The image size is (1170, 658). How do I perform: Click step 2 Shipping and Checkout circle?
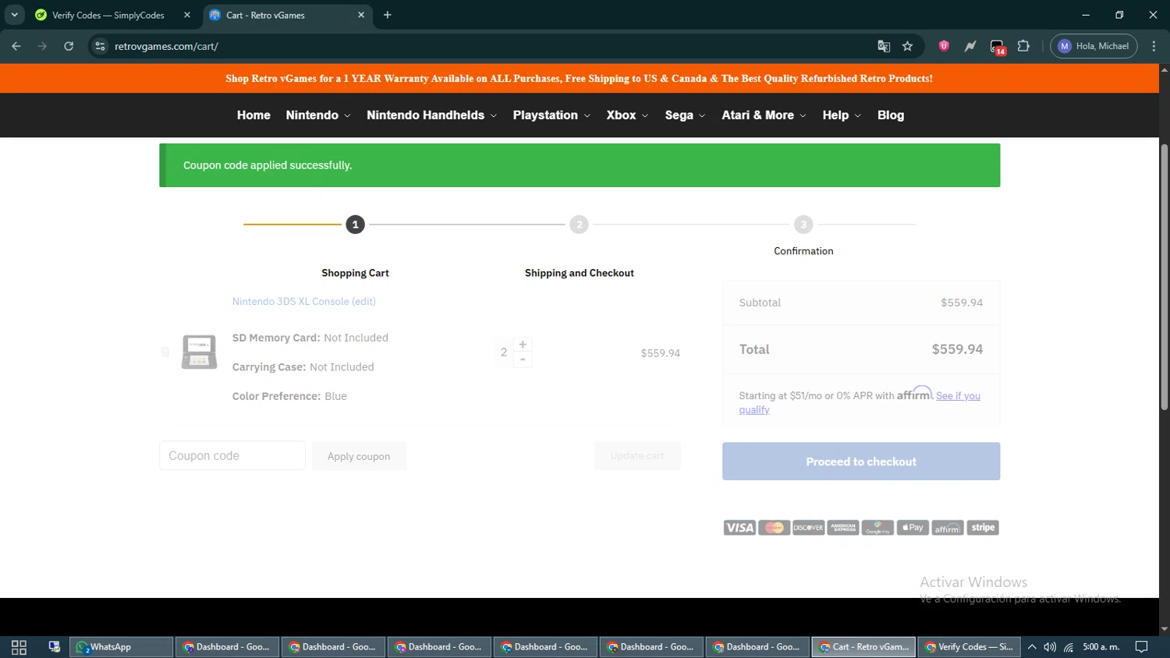(x=579, y=225)
